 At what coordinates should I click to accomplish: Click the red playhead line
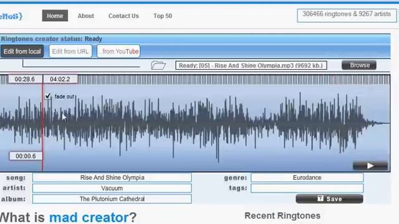42,127
